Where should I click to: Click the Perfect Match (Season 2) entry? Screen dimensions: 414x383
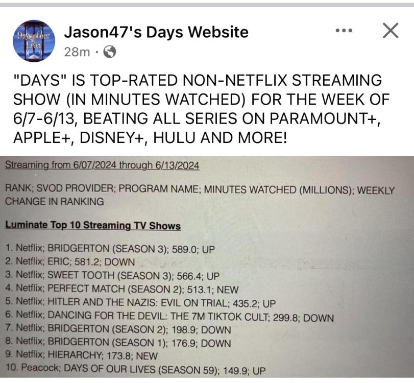(x=121, y=289)
